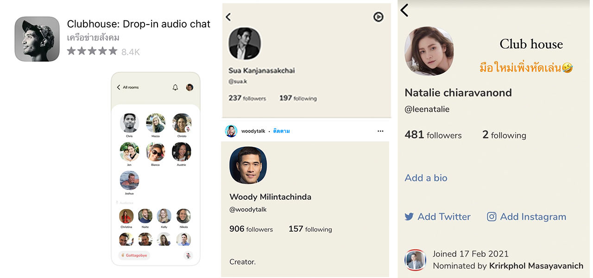View Sua's 197 following list
Screen dimensions: 593x278
click(x=298, y=98)
